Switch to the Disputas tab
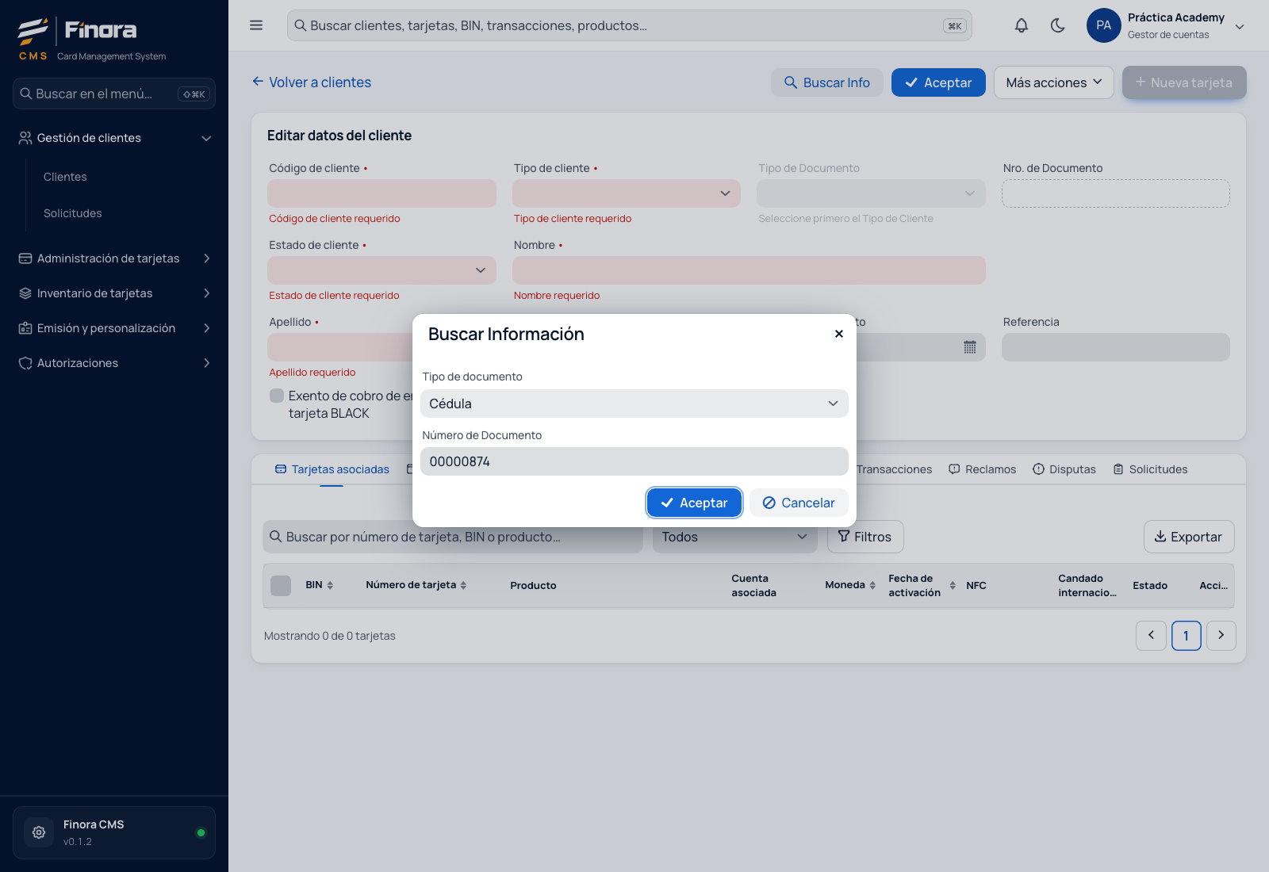 click(1064, 469)
